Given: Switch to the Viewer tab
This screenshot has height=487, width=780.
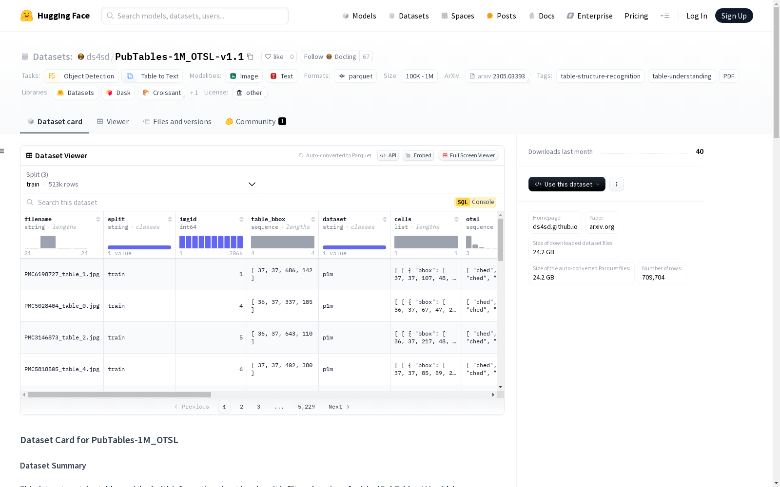Looking at the screenshot, I should tap(113, 122).
